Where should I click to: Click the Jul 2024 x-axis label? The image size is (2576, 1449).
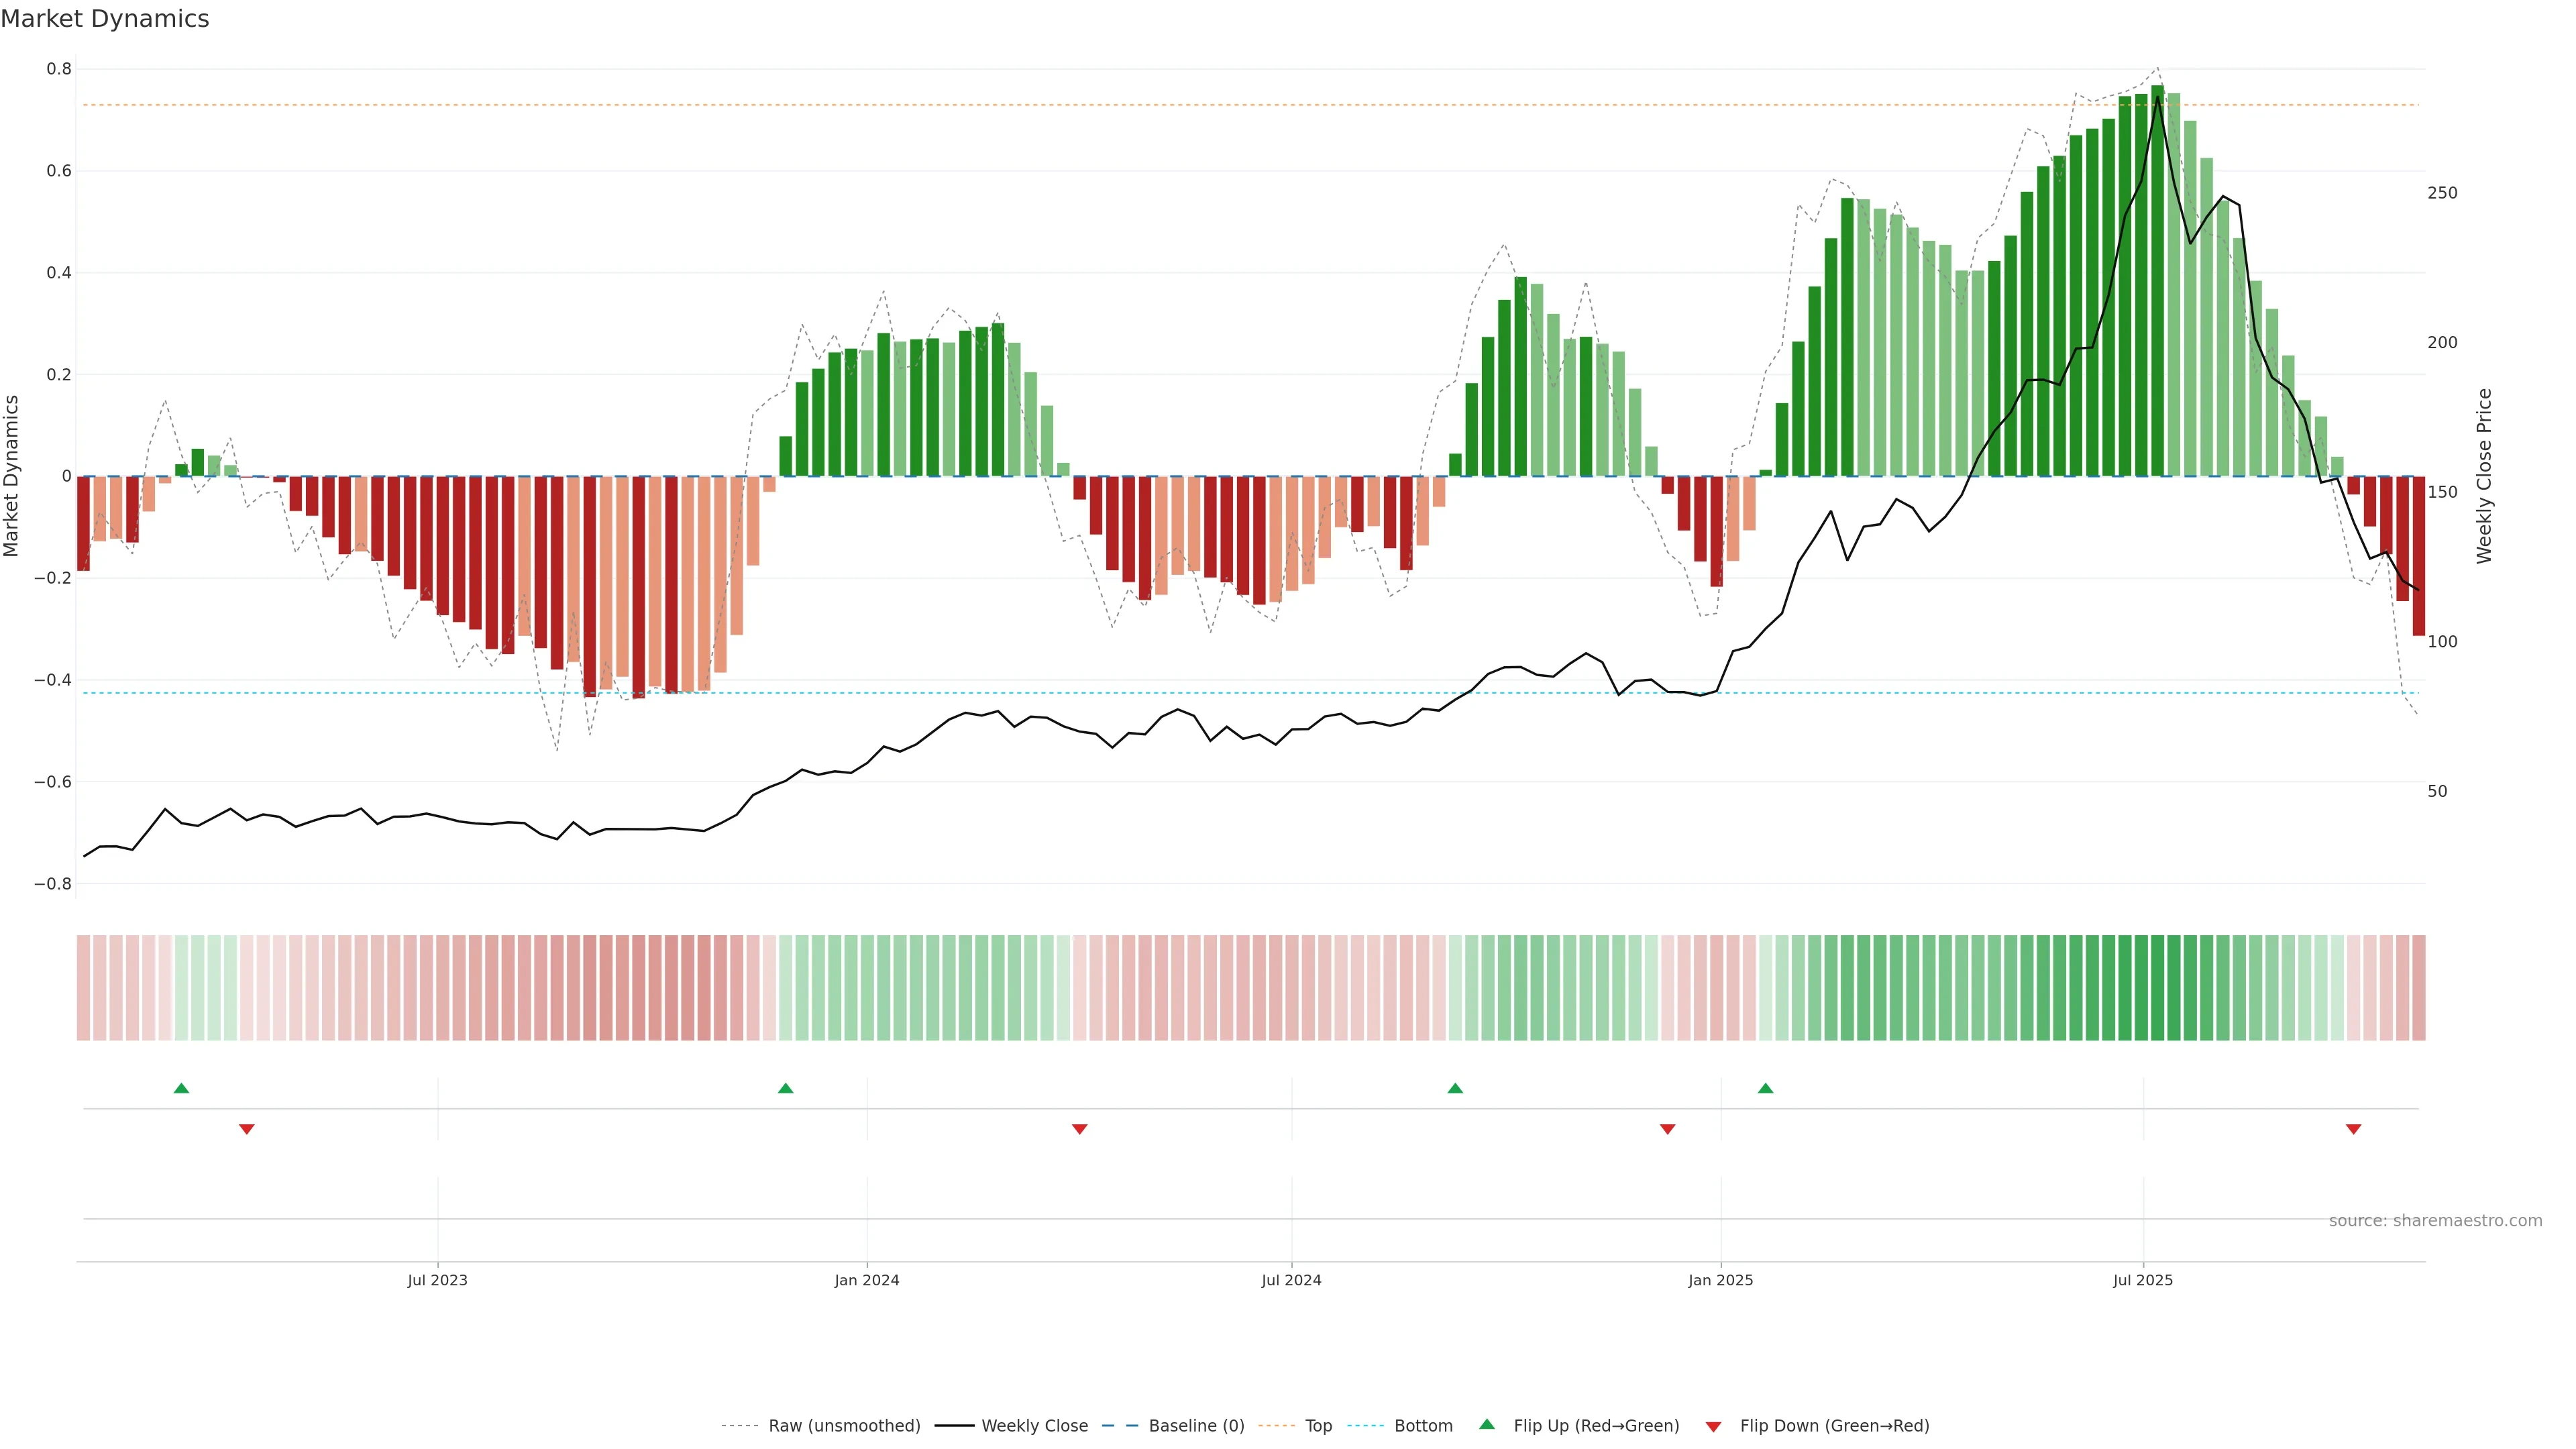(x=1291, y=1280)
